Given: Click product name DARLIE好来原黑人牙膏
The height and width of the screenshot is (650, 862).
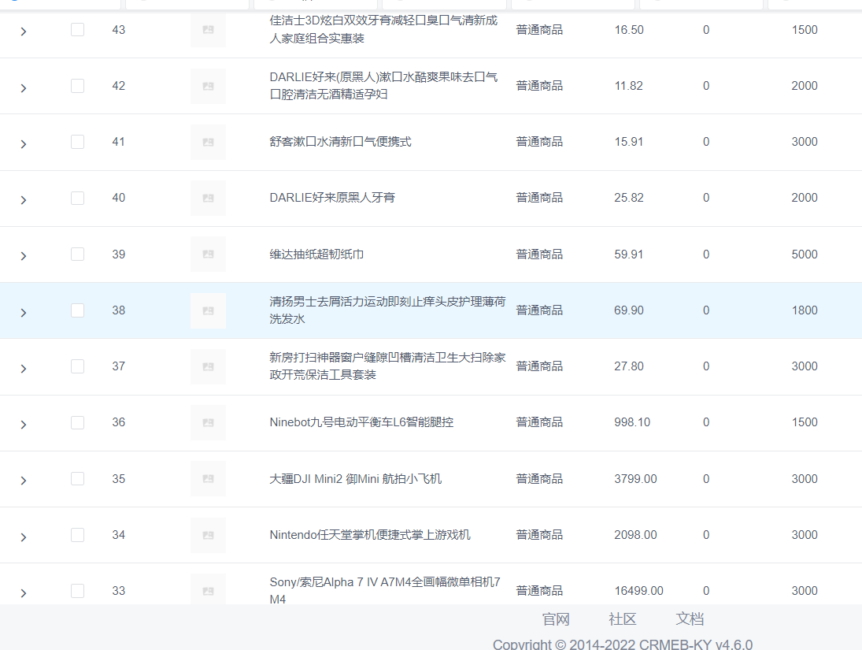Looking at the screenshot, I should pyautogui.click(x=332, y=198).
